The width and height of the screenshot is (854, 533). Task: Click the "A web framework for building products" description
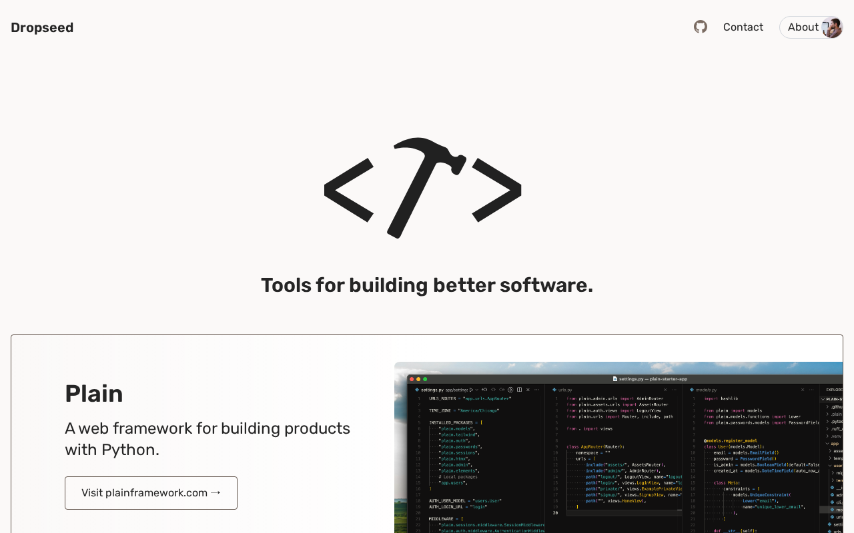point(207,438)
